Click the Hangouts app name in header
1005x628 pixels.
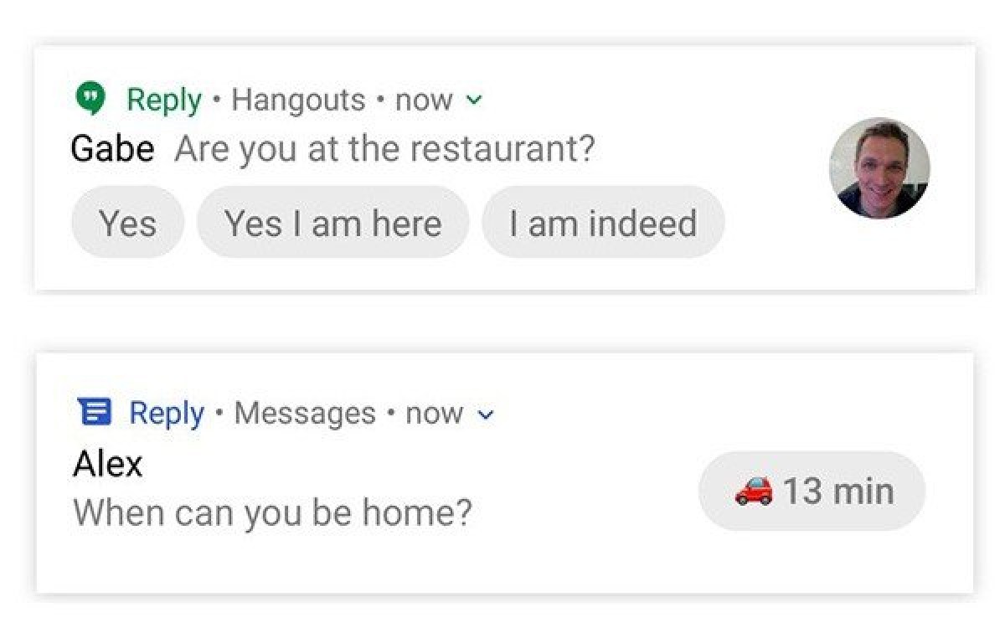298,100
